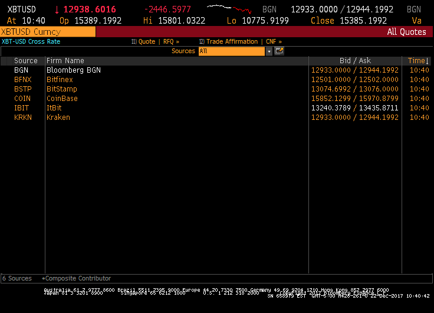The height and width of the screenshot is (313, 434).
Task: Select the IBIT source code
Action: pos(22,108)
